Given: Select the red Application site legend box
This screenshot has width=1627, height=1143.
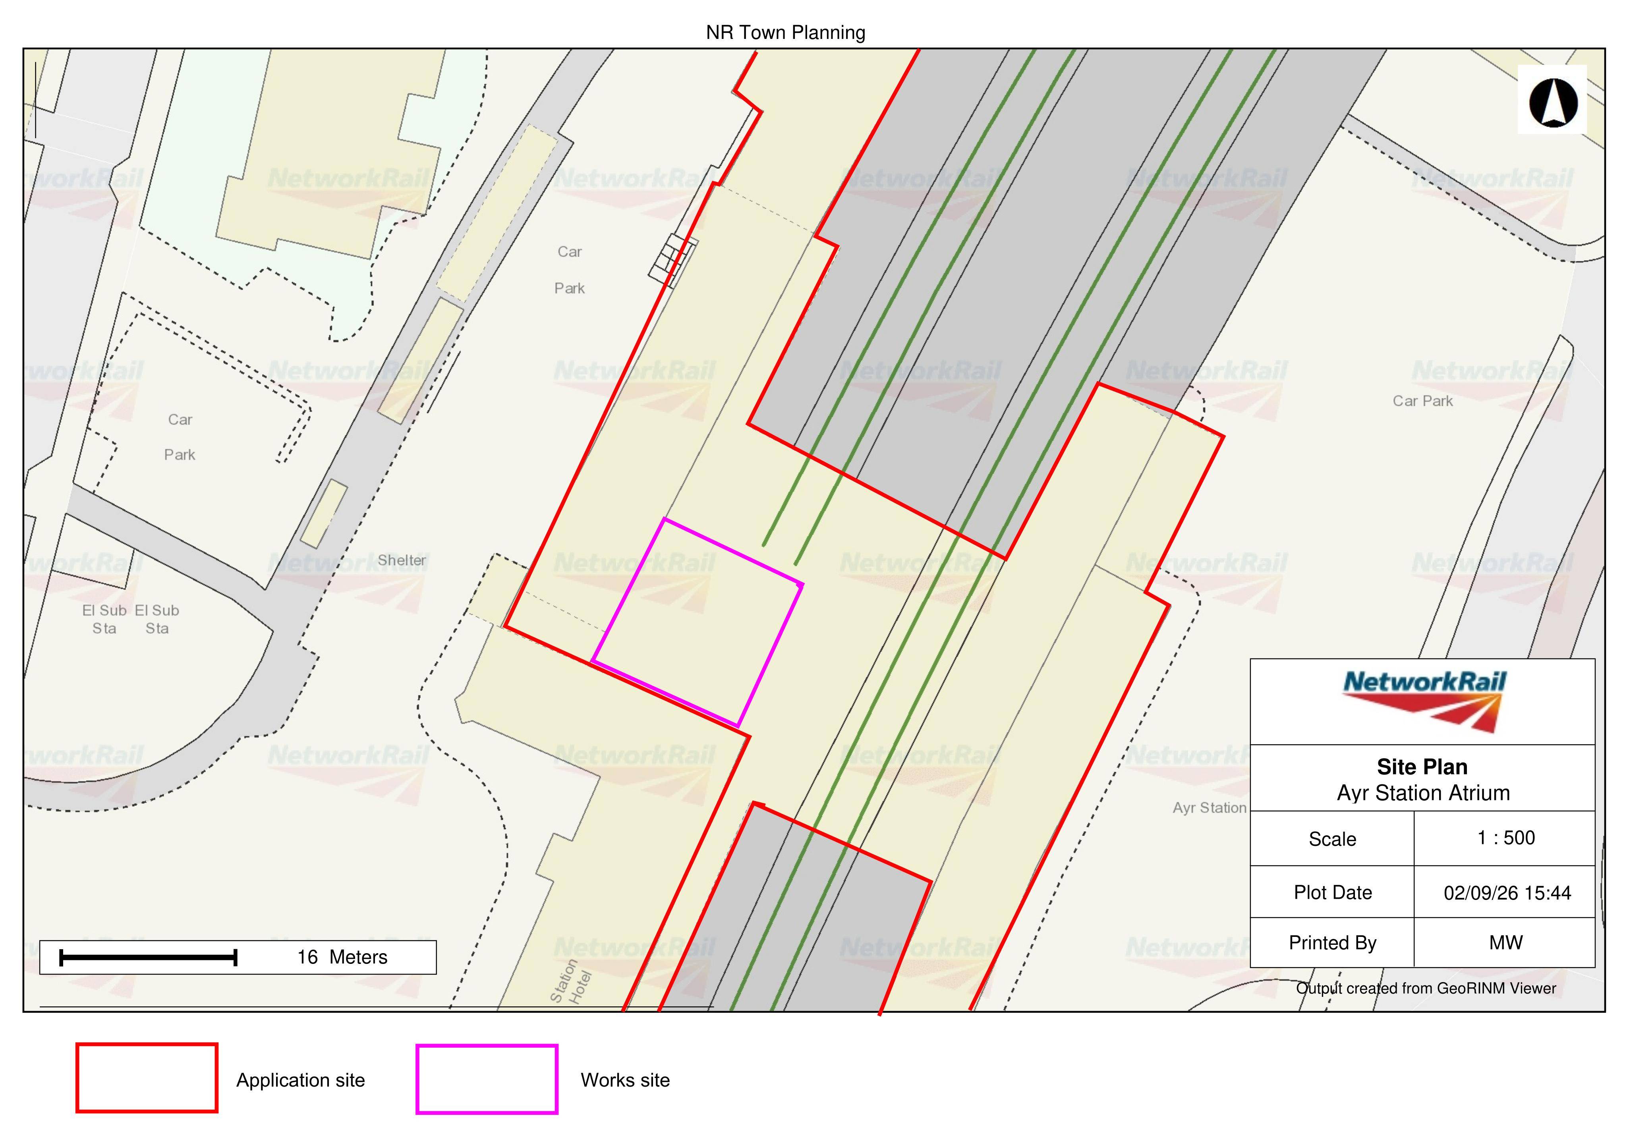Looking at the screenshot, I should [147, 1077].
